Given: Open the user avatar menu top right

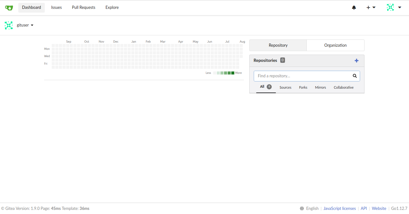Looking at the screenshot, I should tap(394, 8).
